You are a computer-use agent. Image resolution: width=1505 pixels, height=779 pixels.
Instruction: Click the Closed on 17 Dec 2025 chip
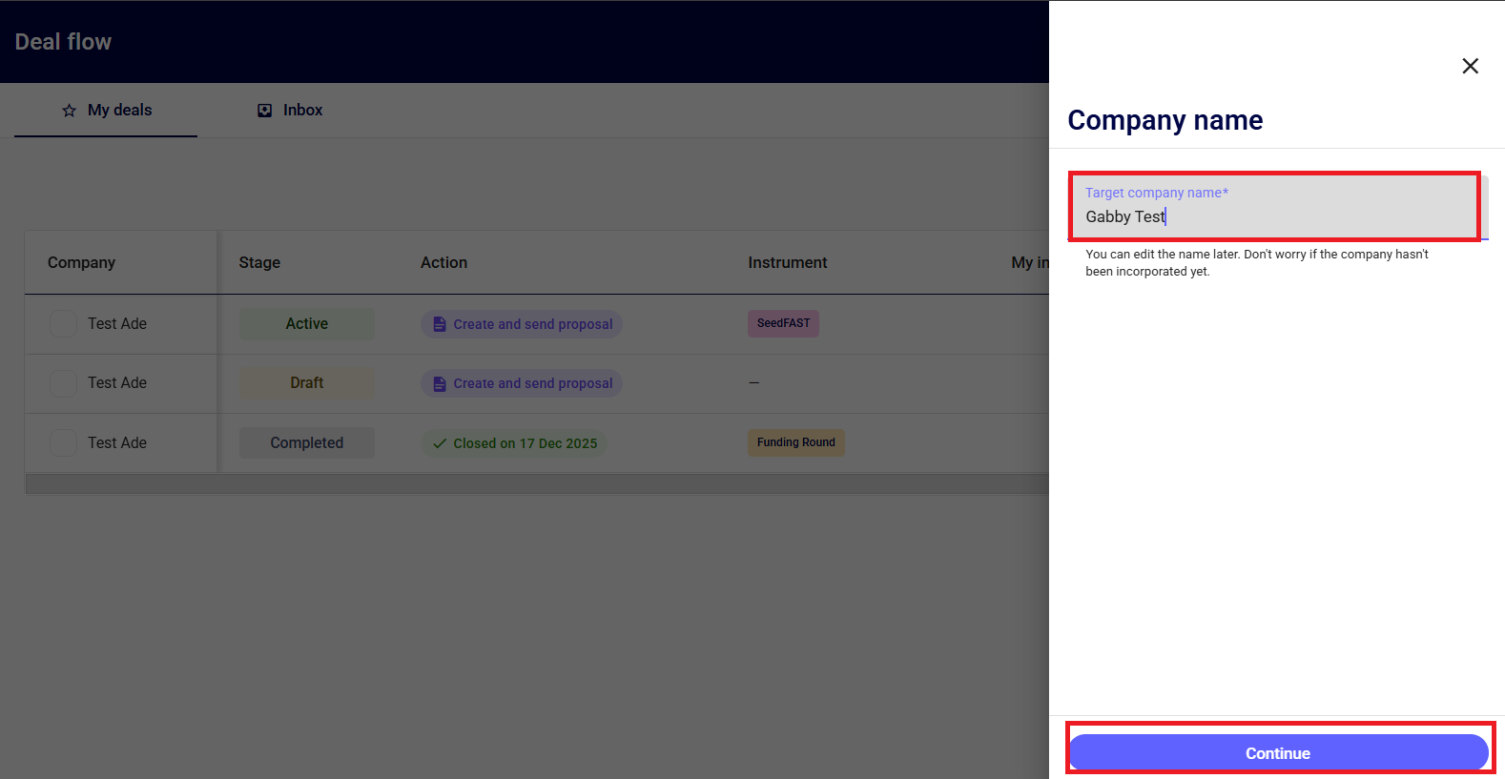[515, 443]
